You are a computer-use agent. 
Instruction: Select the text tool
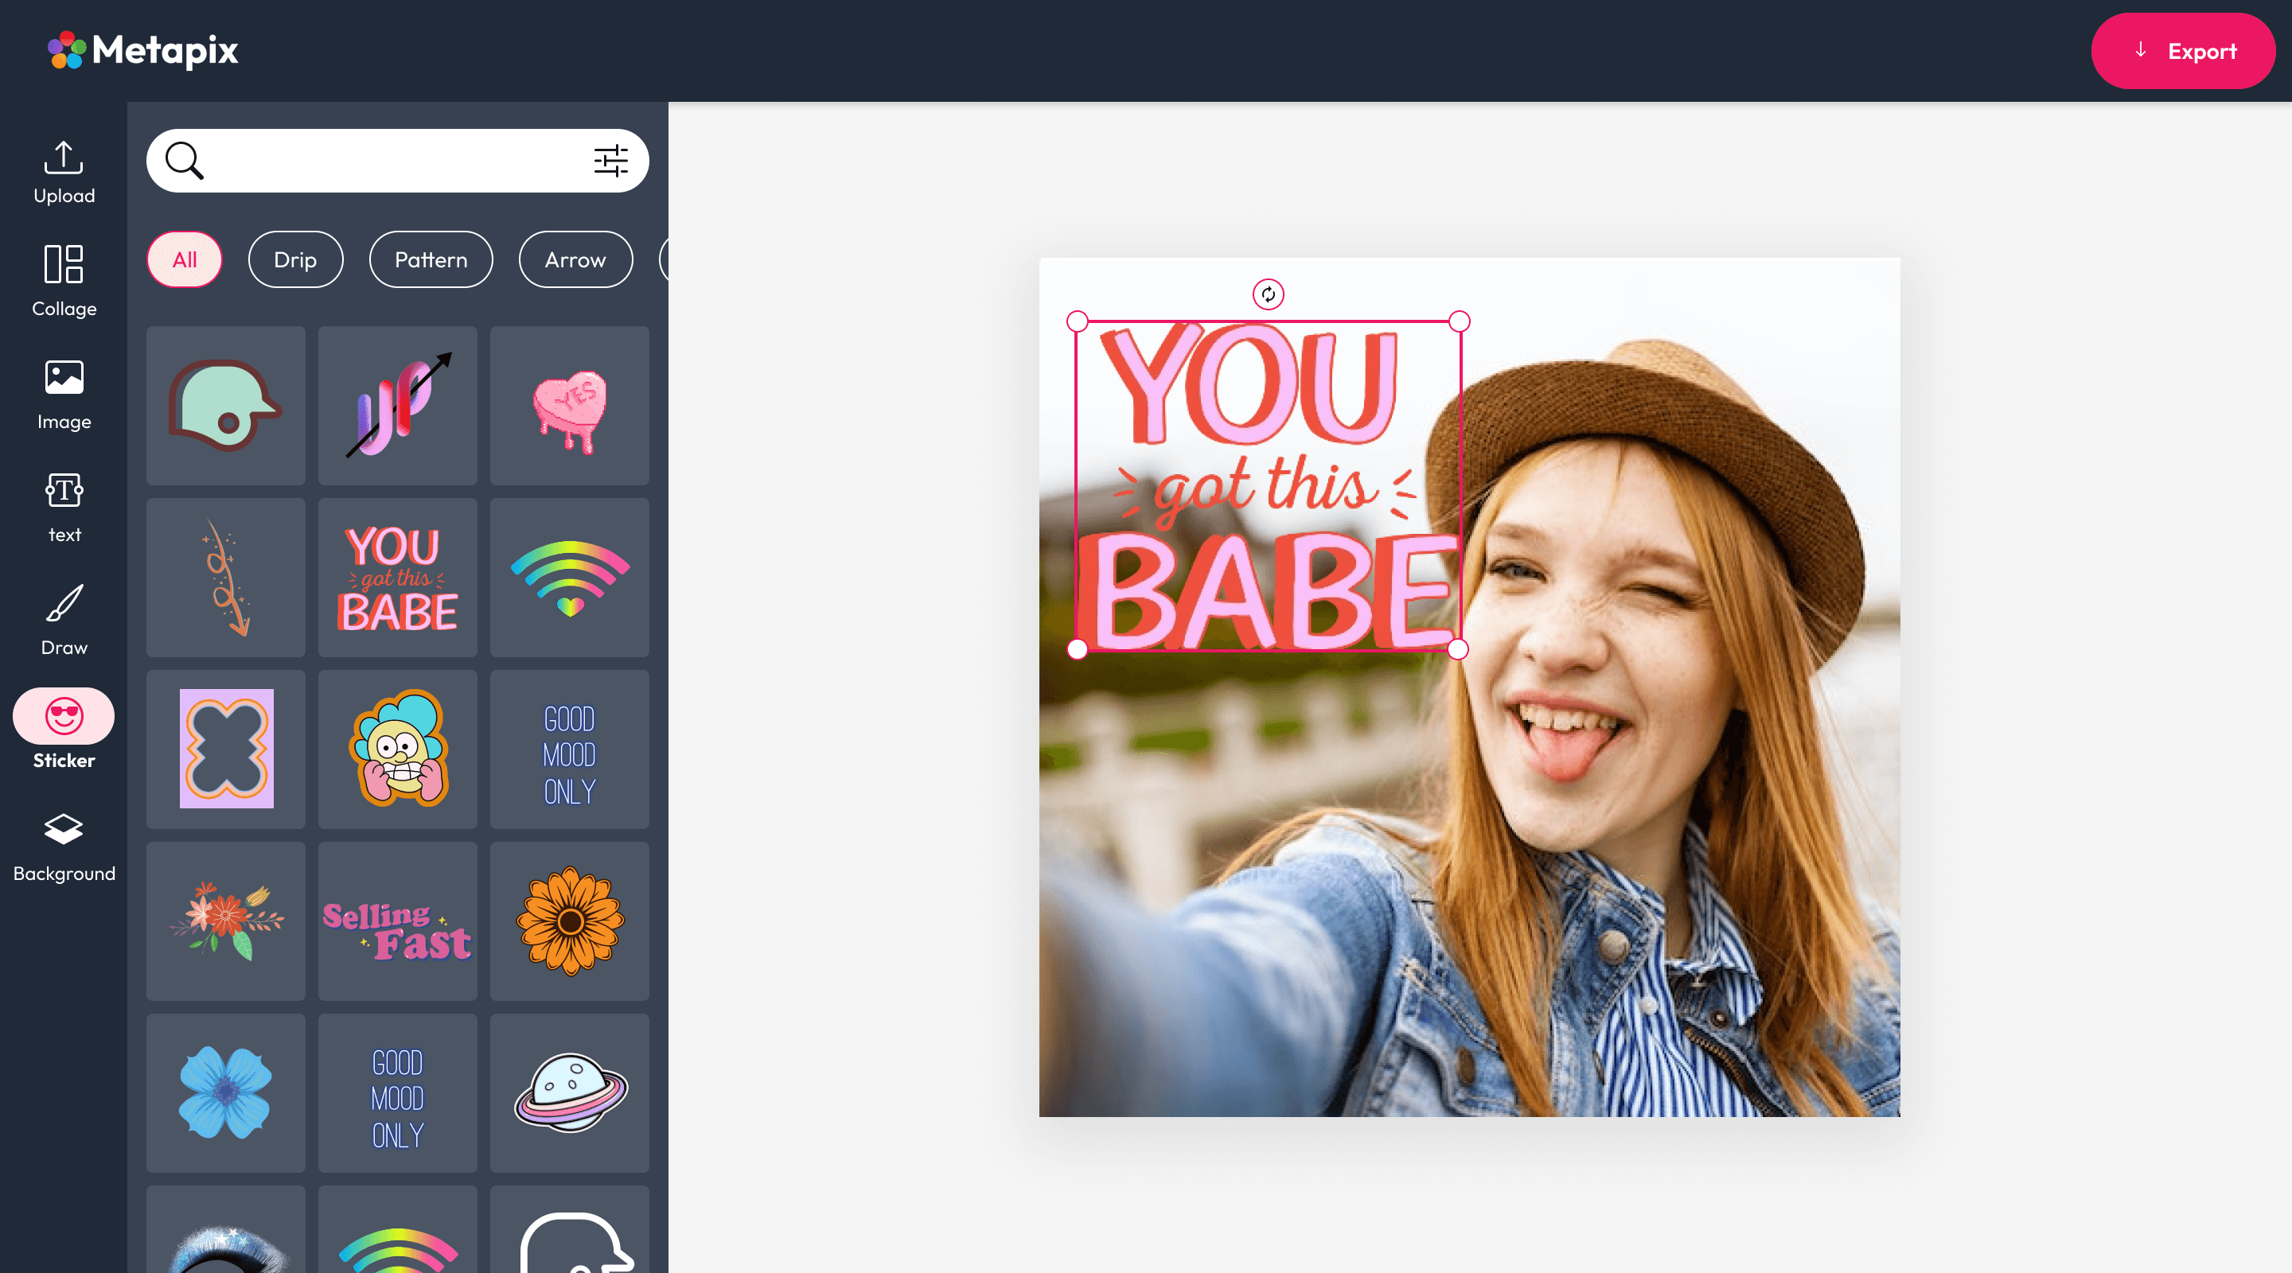click(x=63, y=507)
